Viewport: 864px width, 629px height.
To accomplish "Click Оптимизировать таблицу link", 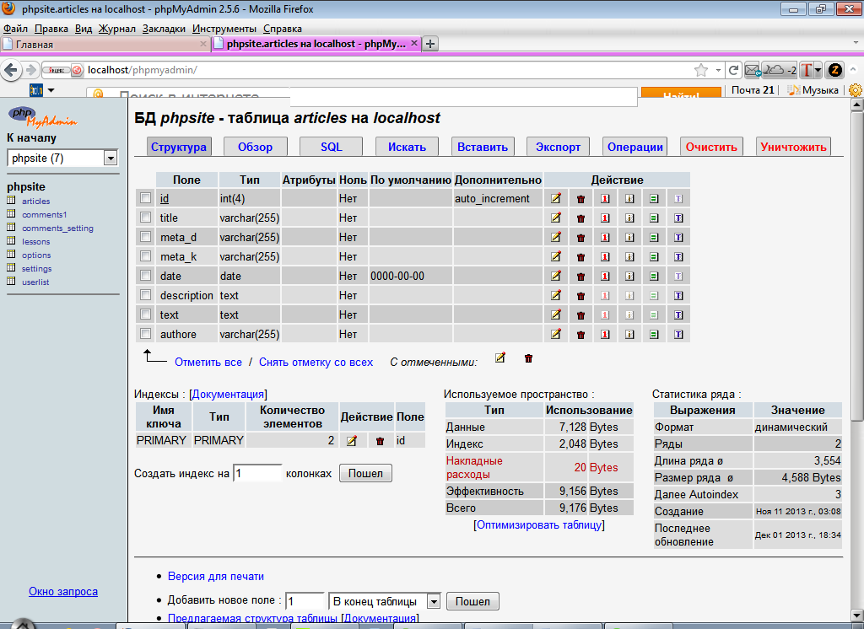I will click(539, 525).
